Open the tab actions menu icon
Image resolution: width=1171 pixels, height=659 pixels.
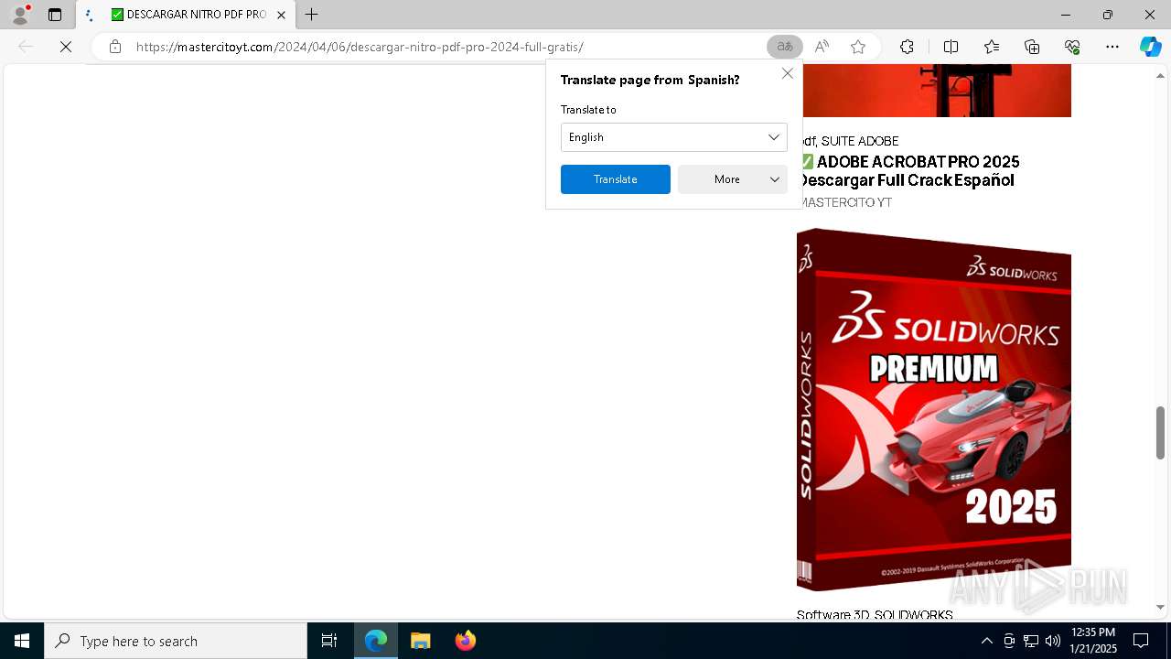pyautogui.click(x=55, y=15)
